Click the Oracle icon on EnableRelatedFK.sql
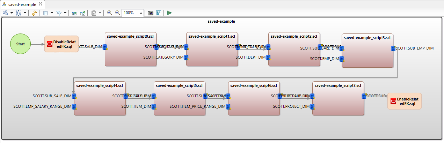 [x=393, y=101]
